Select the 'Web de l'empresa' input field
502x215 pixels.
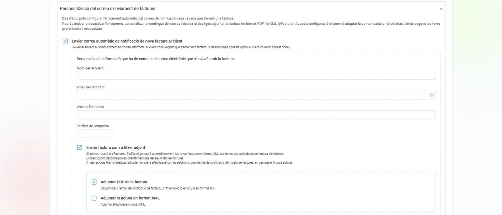[256, 114]
